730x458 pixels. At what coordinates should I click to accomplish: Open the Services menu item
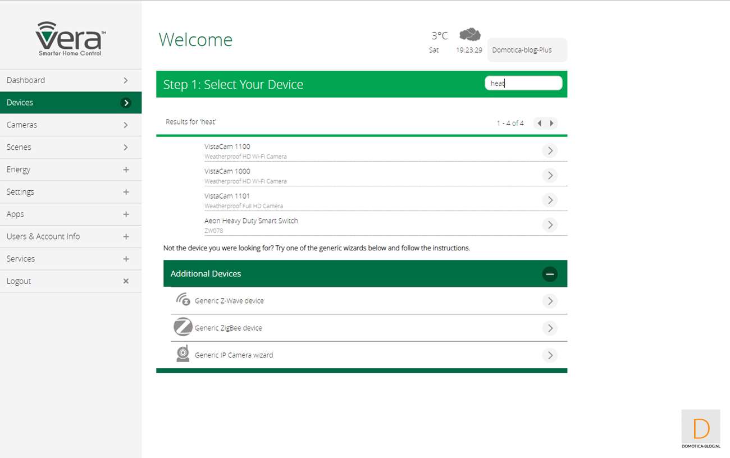(x=71, y=259)
